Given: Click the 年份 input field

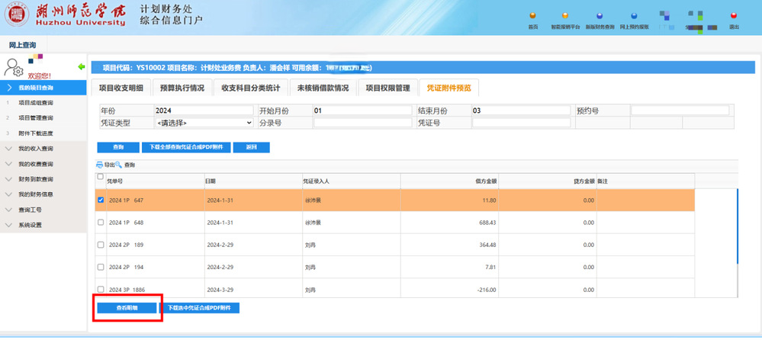Looking at the screenshot, I should coord(204,111).
